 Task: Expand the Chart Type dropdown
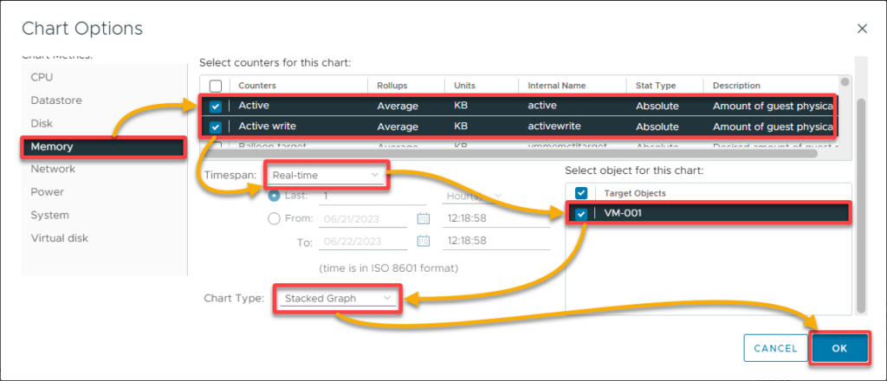pyautogui.click(x=338, y=299)
